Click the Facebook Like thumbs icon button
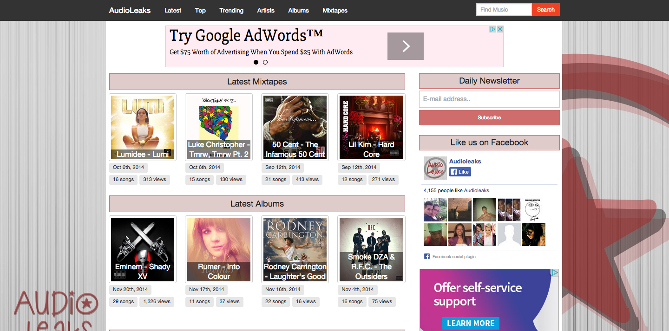This screenshot has width=669, height=331. pyautogui.click(x=460, y=172)
